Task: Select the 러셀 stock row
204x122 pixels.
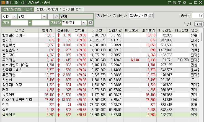Action: (x=100, y=90)
